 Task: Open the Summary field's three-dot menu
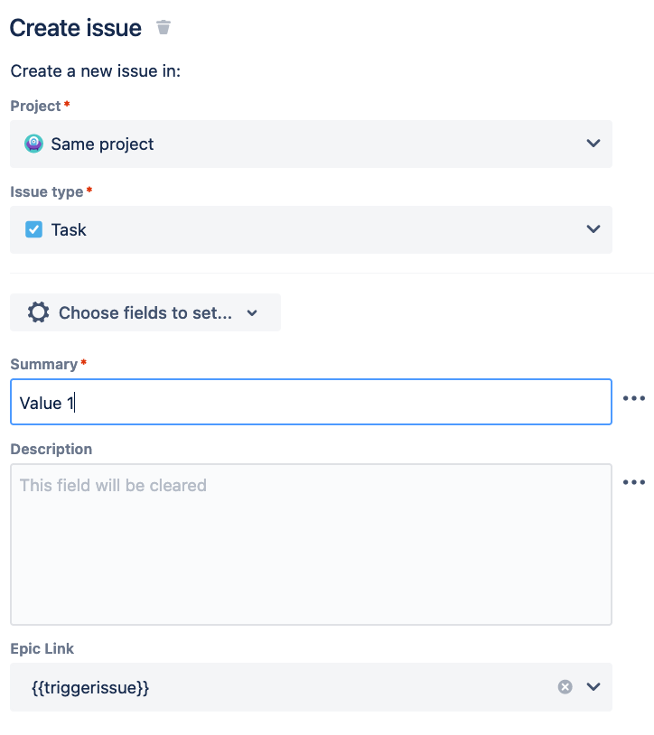(x=634, y=398)
